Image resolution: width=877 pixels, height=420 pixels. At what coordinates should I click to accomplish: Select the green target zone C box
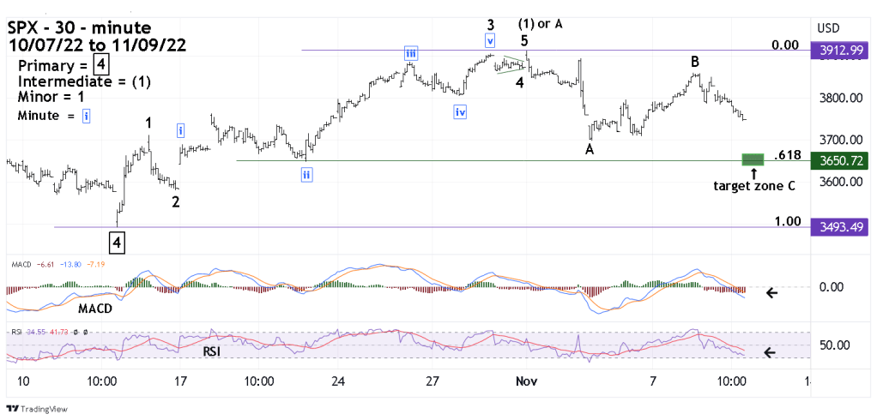[753, 159]
